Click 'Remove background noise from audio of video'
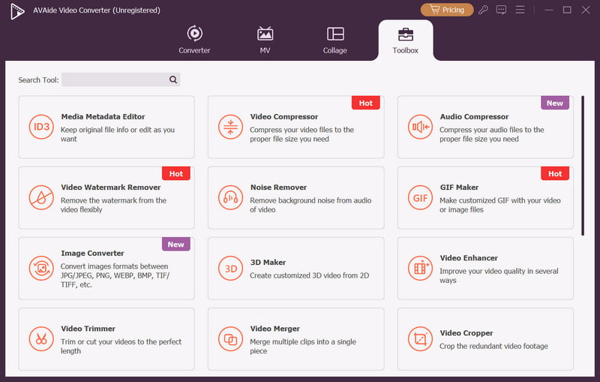 [310, 205]
